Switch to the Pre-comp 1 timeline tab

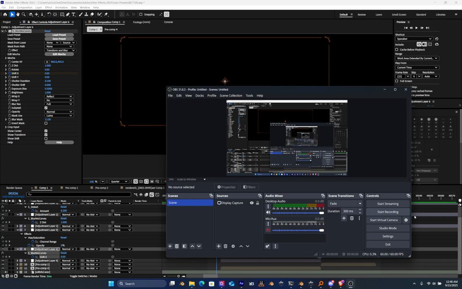[x=72, y=188]
